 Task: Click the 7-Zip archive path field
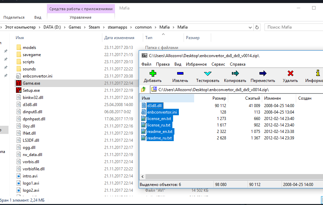coord(237,90)
